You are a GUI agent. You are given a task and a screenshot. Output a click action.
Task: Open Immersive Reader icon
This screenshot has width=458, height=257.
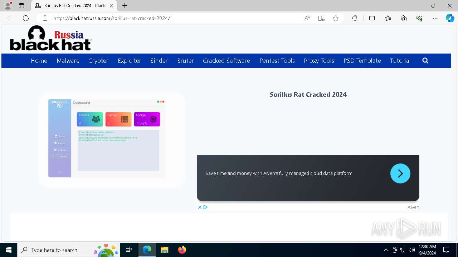[x=321, y=18]
